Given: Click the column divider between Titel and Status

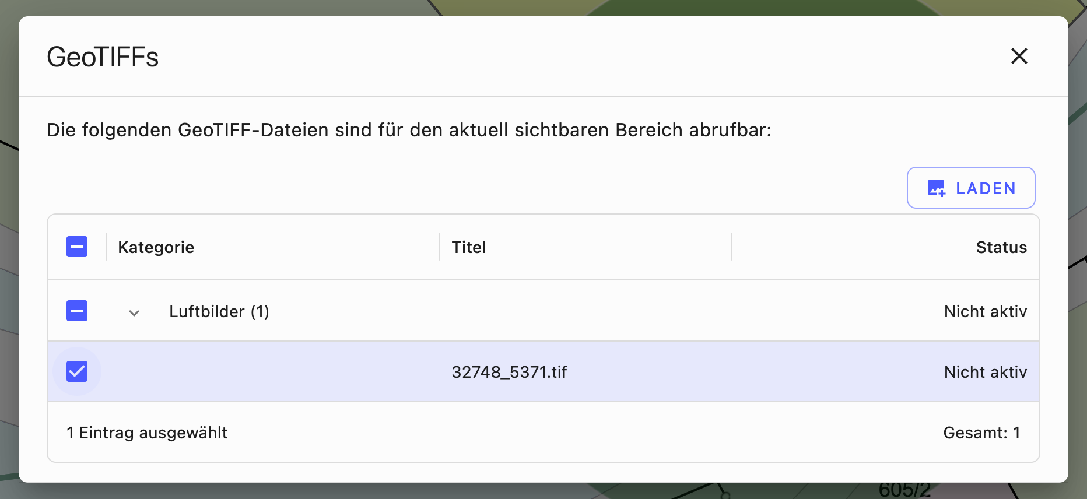Looking at the screenshot, I should [731, 247].
